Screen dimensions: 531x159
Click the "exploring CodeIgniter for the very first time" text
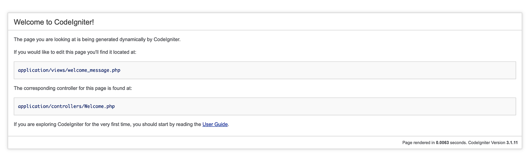click(107, 124)
